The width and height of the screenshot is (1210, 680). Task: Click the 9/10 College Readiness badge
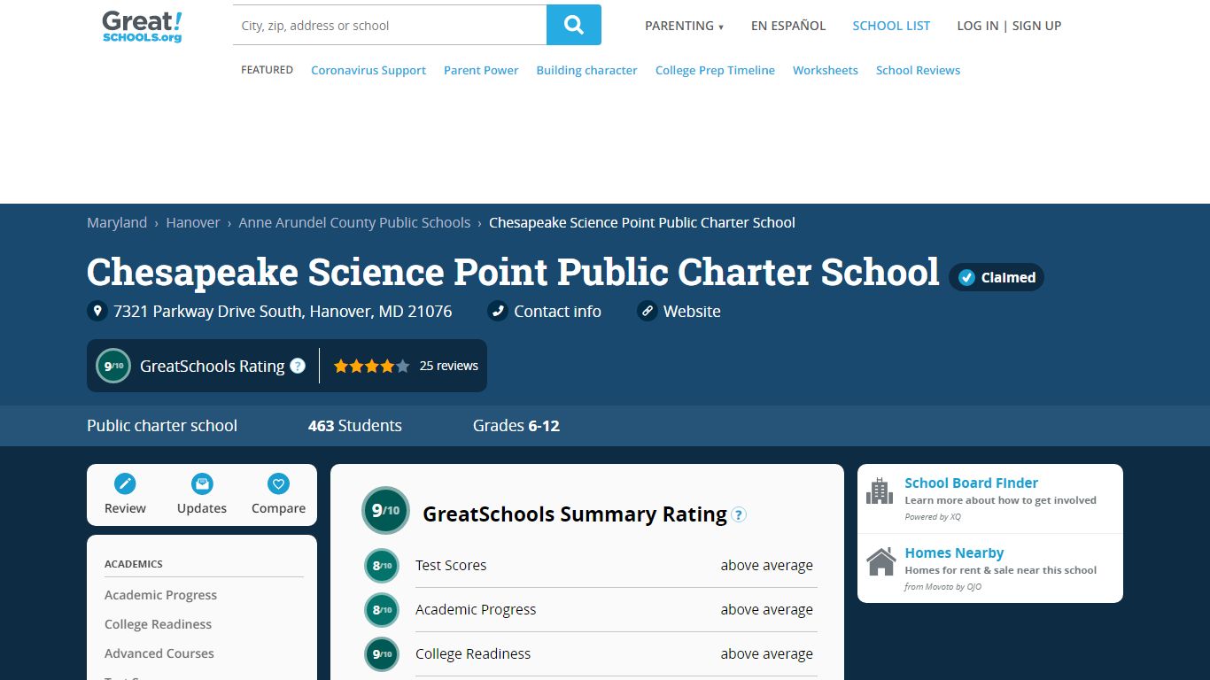coord(382,654)
